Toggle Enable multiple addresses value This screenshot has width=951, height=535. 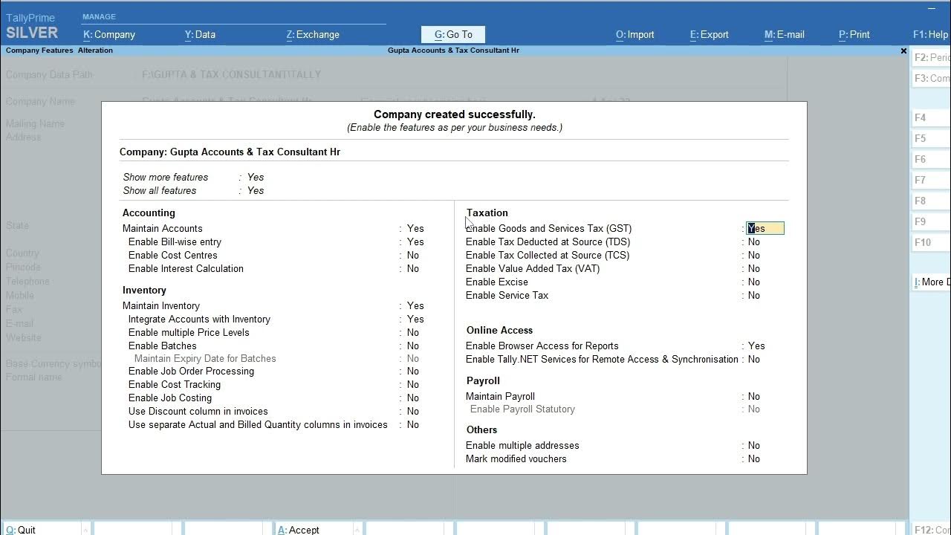pyautogui.click(x=754, y=446)
